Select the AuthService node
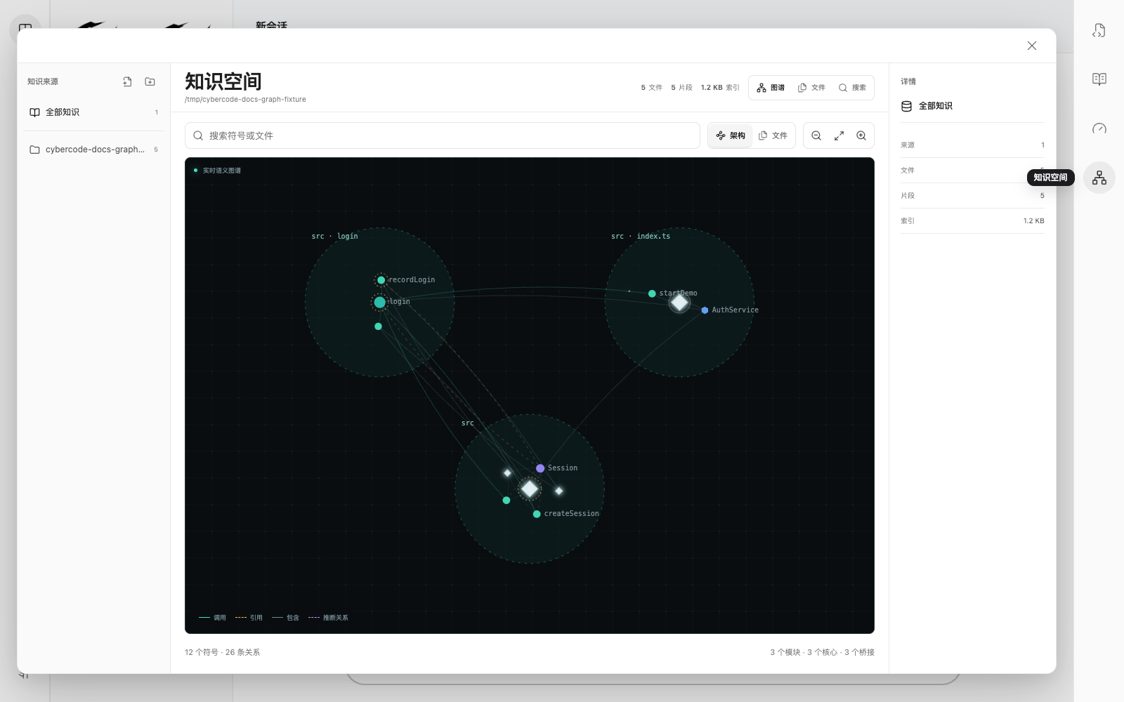 pyautogui.click(x=705, y=310)
